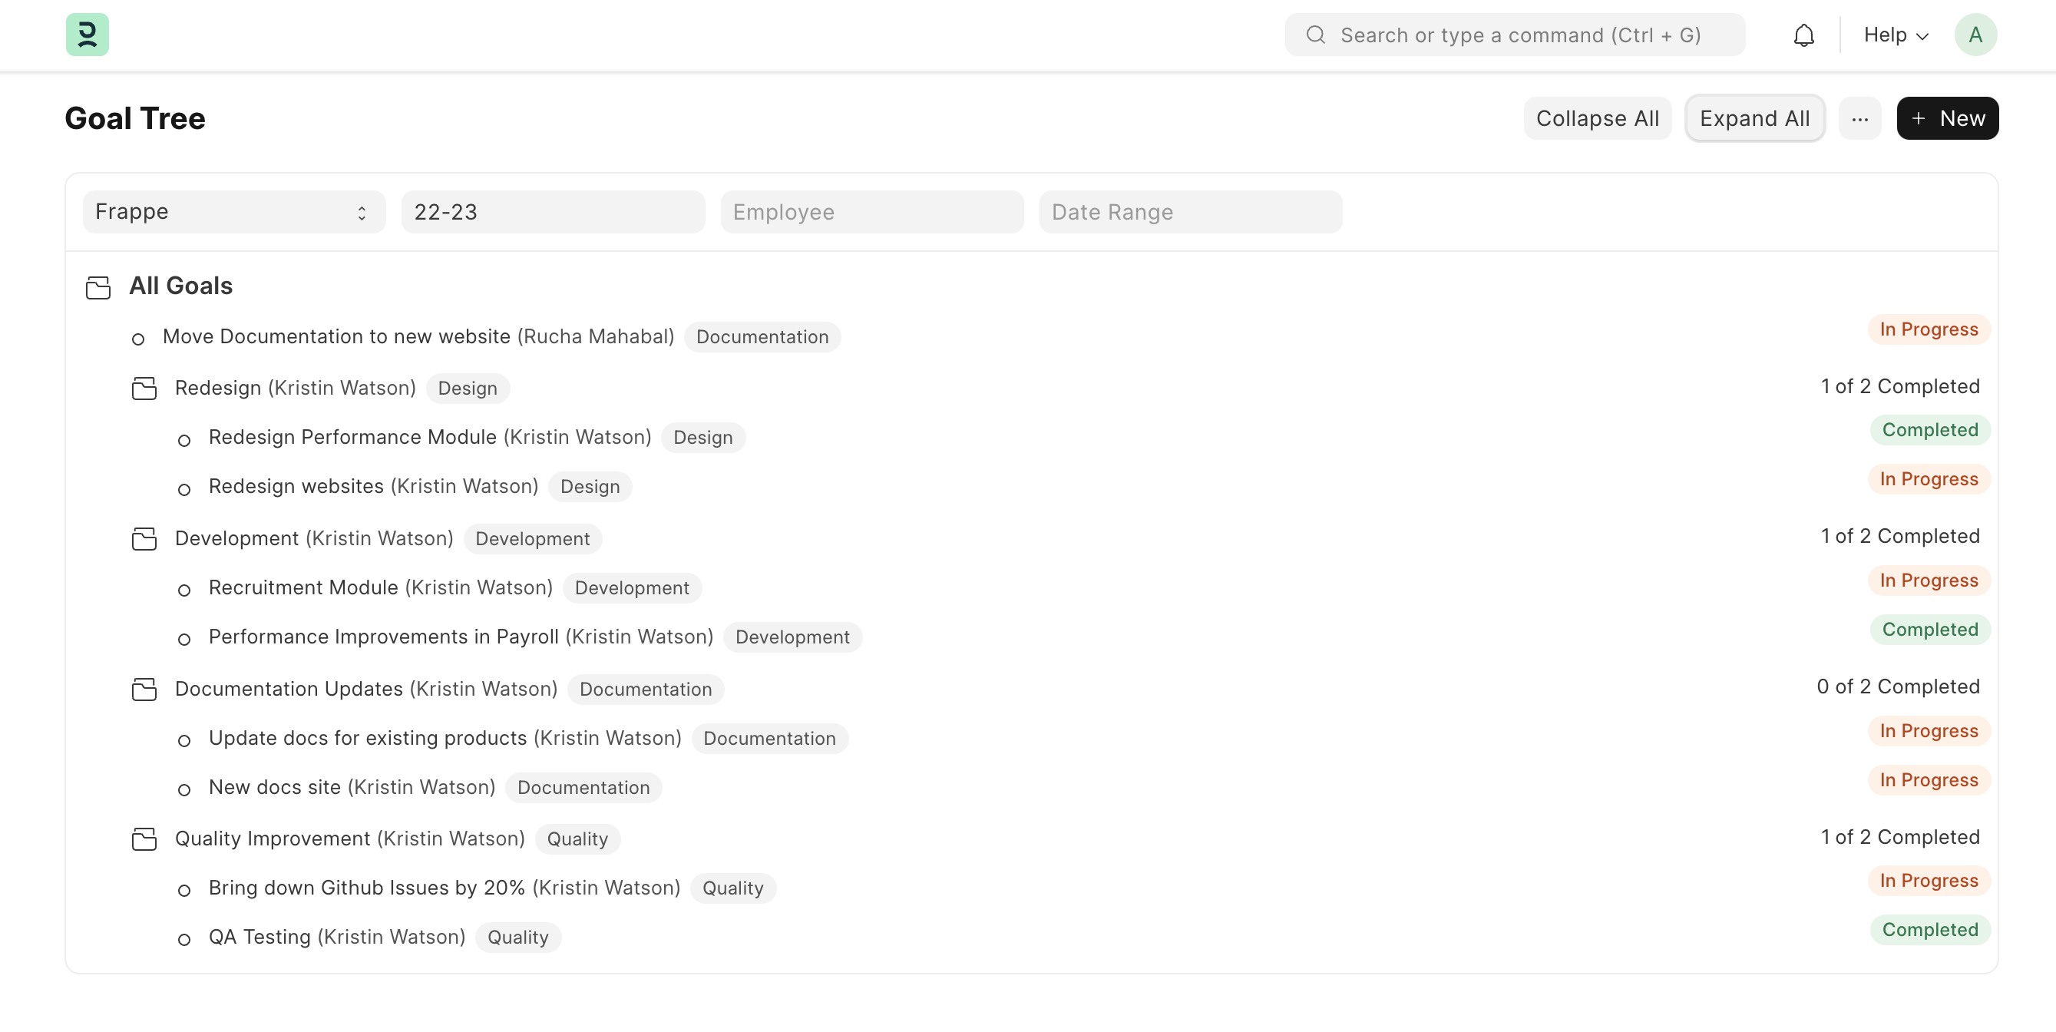Open the Frappe company dropdown
This screenshot has width=2056, height=1032.
click(234, 211)
